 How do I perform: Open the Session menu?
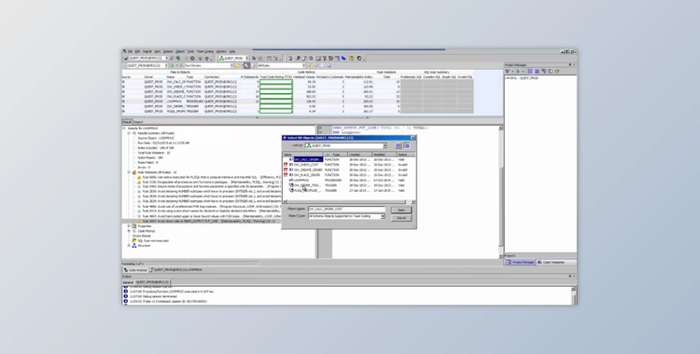[168, 51]
